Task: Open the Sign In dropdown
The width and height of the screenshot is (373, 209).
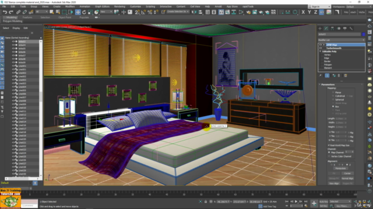Action: (x=319, y=6)
